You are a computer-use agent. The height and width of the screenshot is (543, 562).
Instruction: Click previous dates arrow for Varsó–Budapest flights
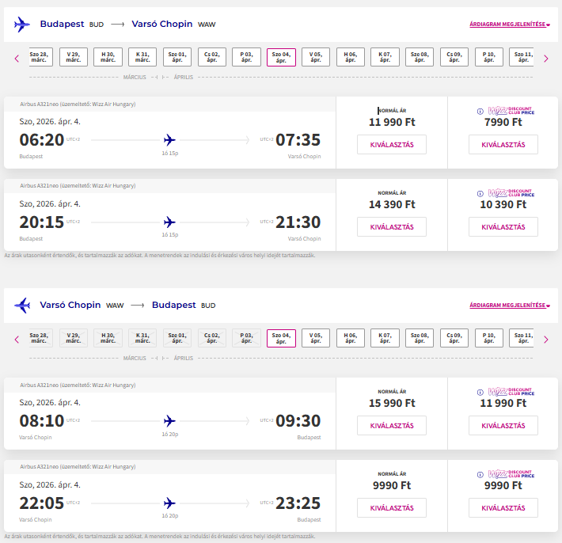coord(17,340)
